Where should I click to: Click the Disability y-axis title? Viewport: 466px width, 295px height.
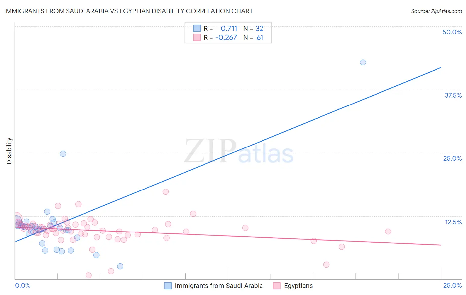click(9, 151)
